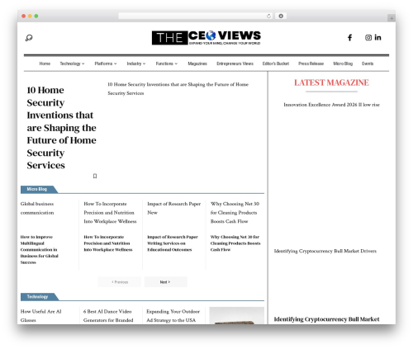This screenshot has height=349, width=413.
Task: Open Entrepreneurs Views in the navigation
Action: [235, 64]
